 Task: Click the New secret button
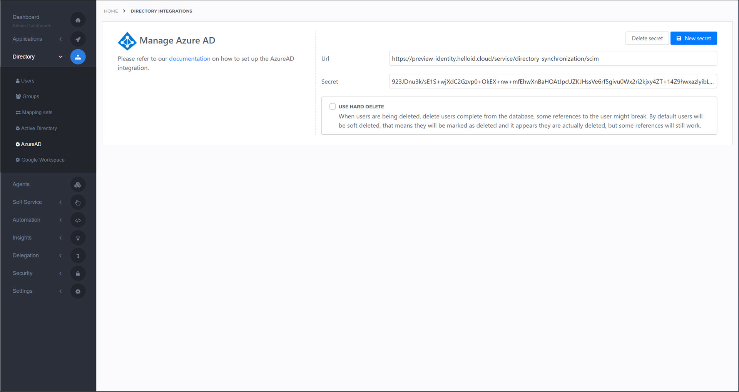[694, 38]
